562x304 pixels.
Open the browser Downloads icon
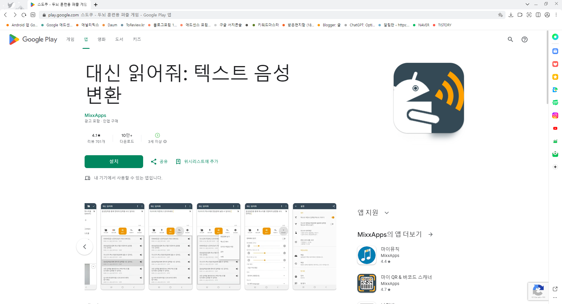[x=511, y=15]
